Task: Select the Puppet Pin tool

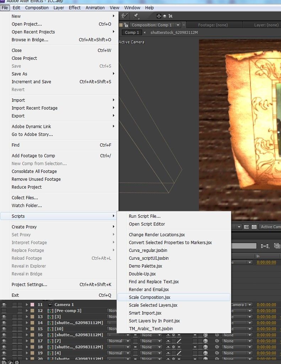Action: point(136,16)
